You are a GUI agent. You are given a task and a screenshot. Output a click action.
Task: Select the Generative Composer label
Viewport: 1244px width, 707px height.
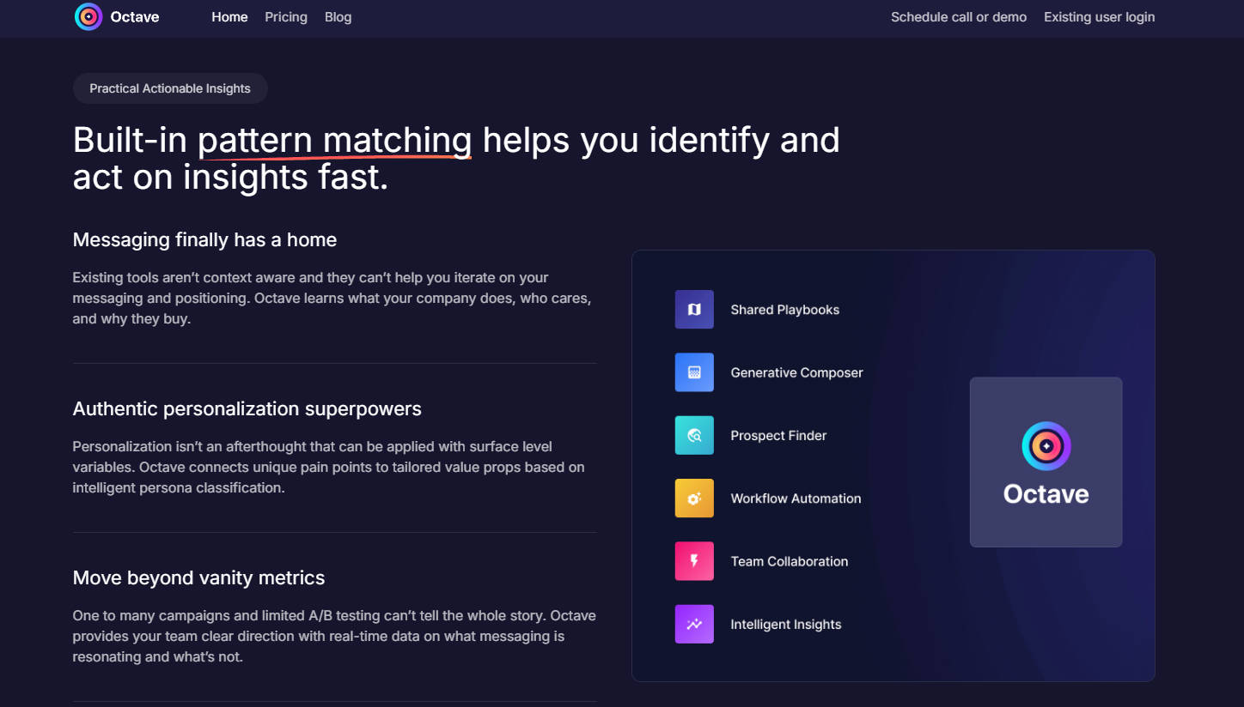pyautogui.click(x=796, y=372)
